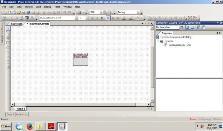Switch to the Start Page tab
The width and height of the screenshot is (223, 131).
(17, 24)
